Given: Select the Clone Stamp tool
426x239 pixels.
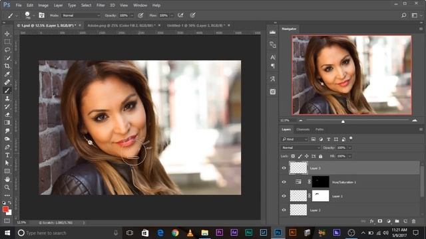Looking at the screenshot, I should 7,98.
